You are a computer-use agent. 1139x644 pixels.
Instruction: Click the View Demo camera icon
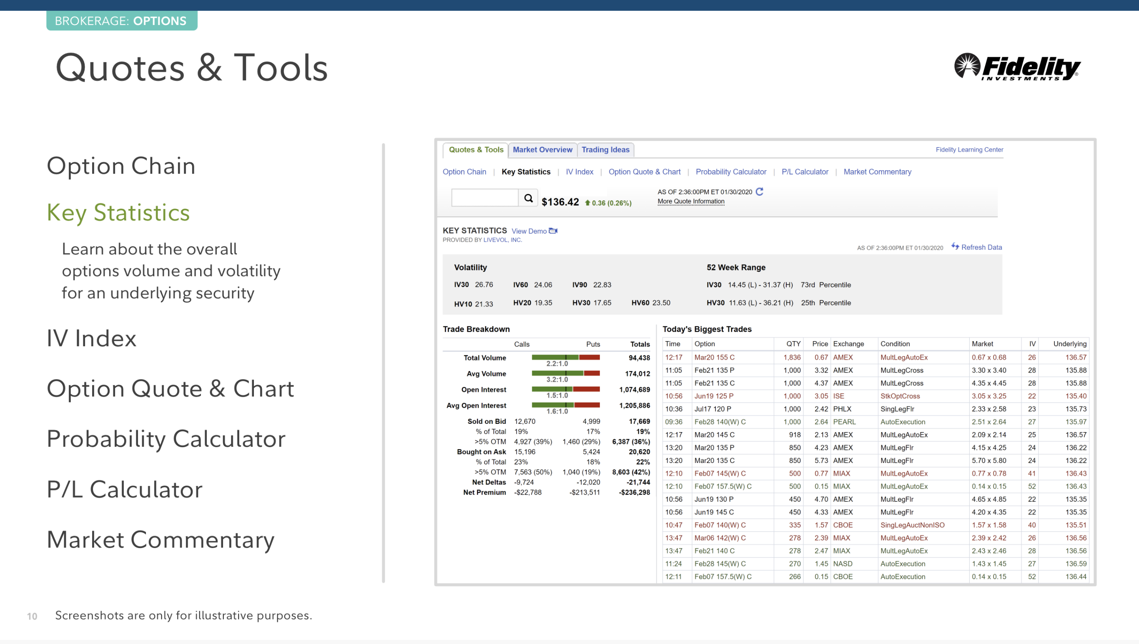coord(553,231)
